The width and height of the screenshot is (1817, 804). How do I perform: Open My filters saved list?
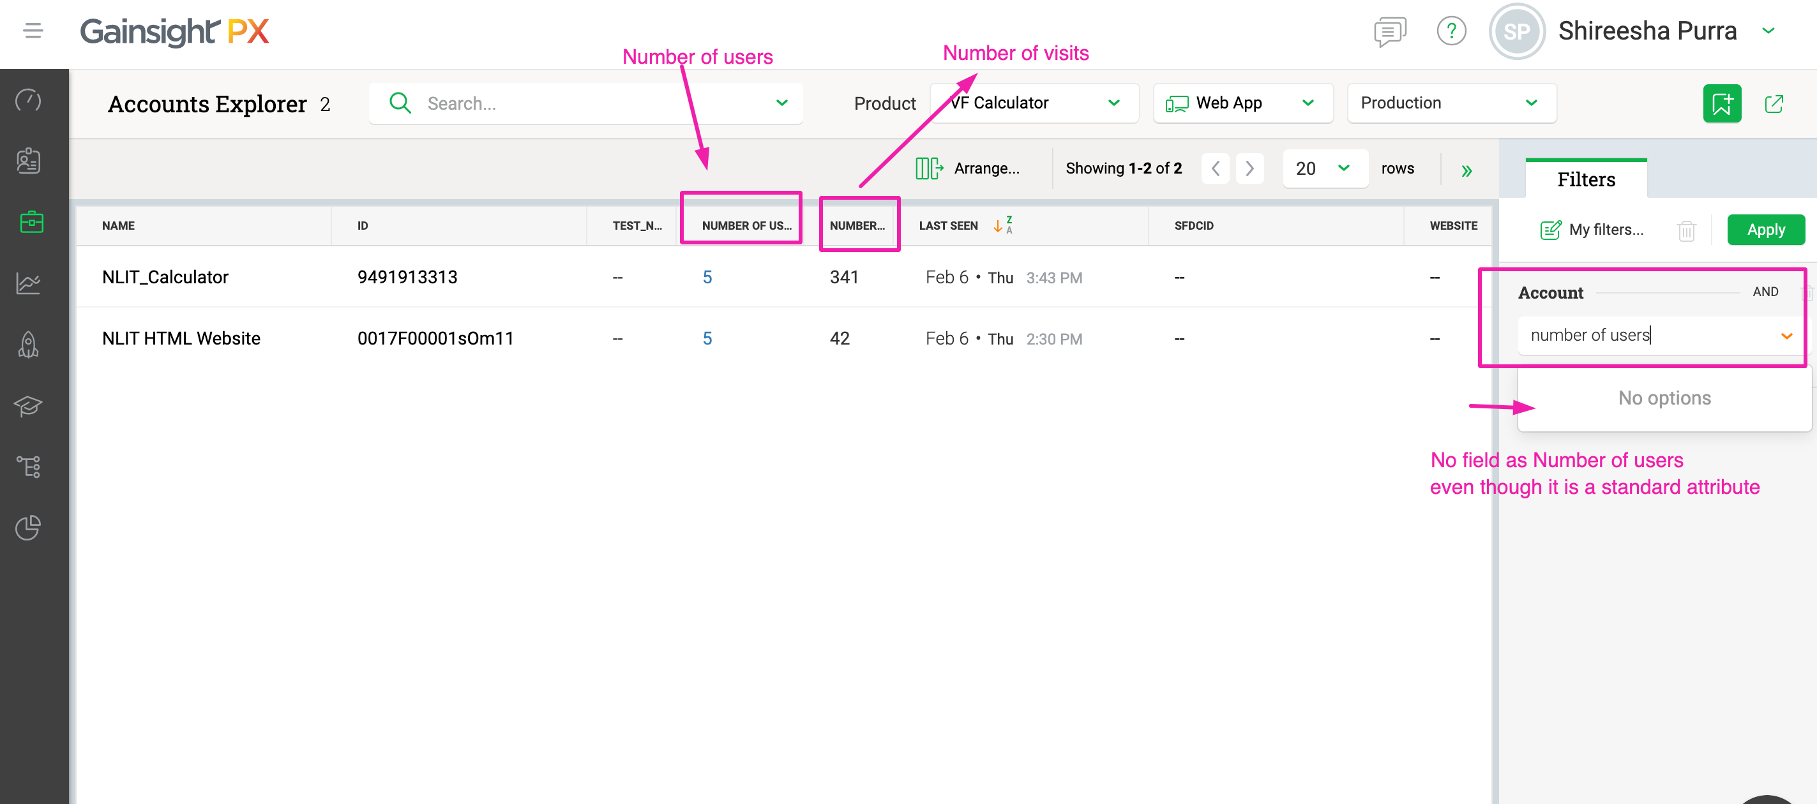pyautogui.click(x=1591, y=229)
